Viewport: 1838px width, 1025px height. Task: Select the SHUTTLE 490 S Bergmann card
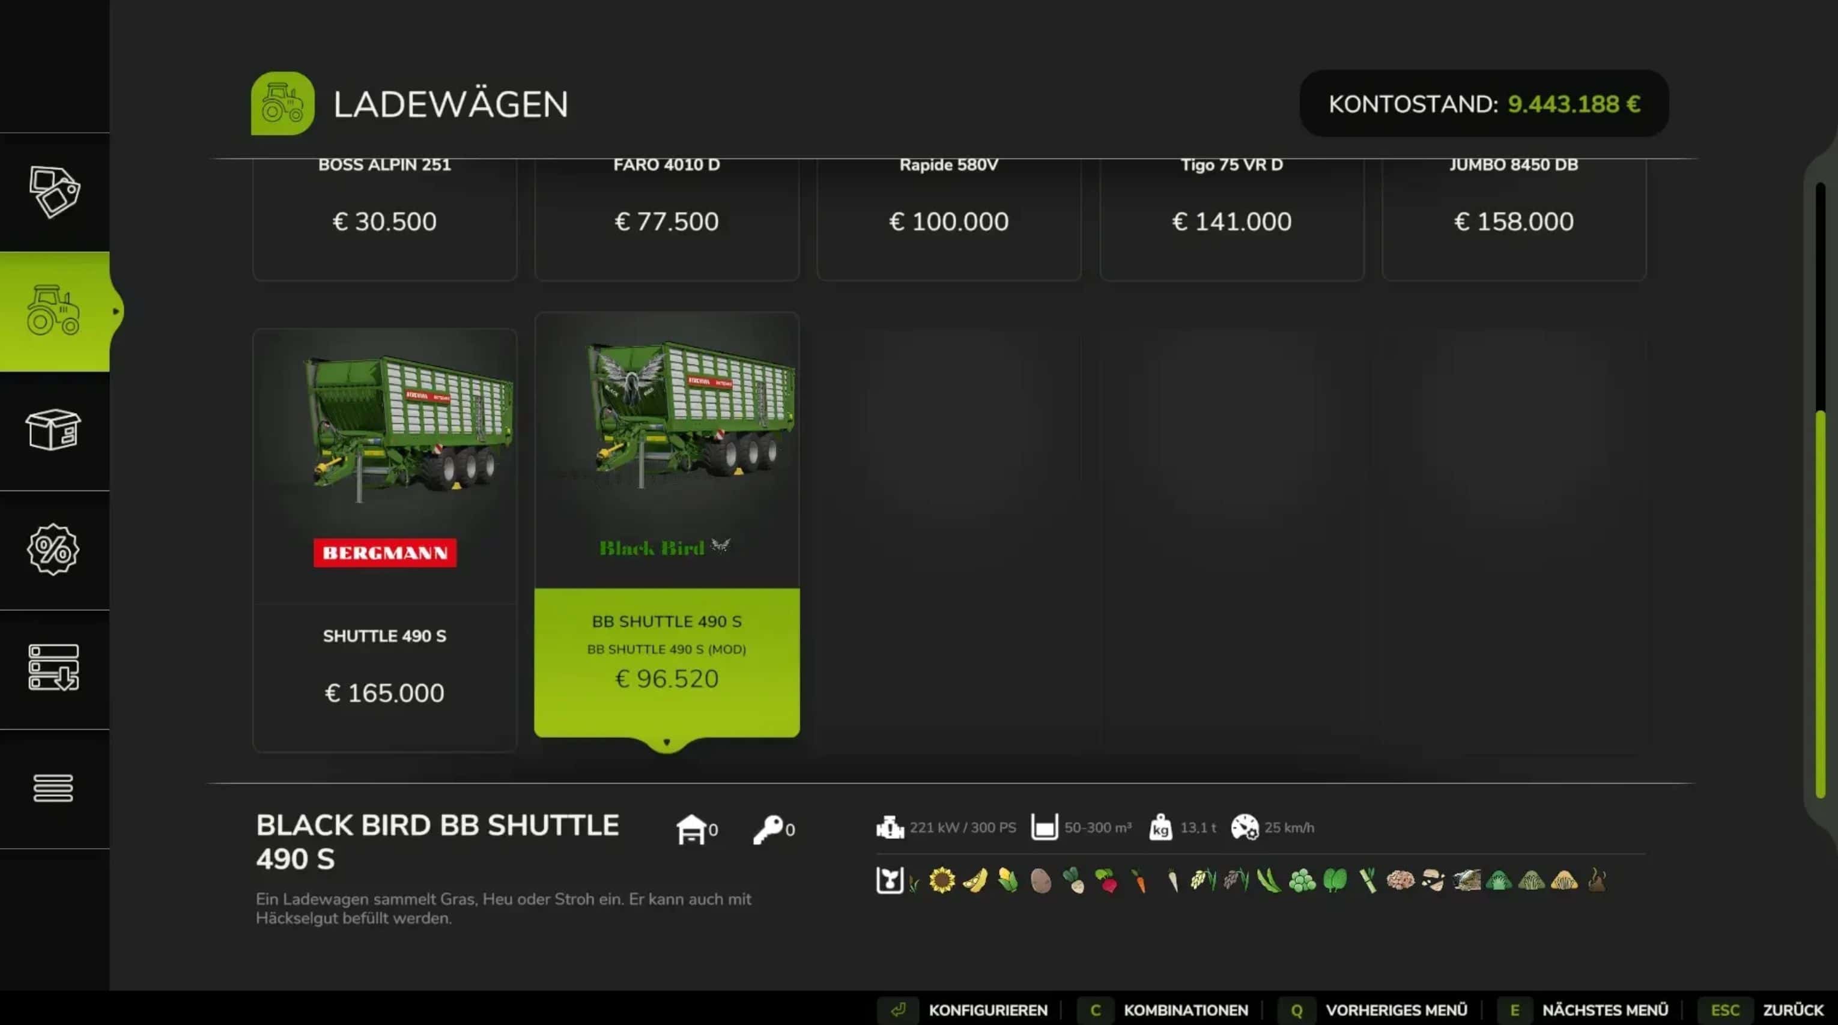pos(384,540)
